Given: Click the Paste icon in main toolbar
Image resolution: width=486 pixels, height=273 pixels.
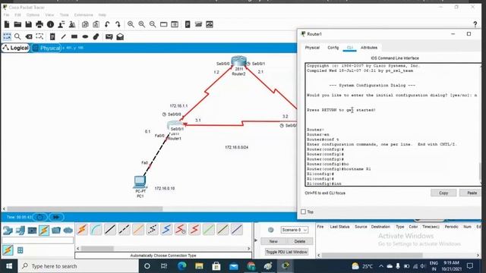Looking at the screenshot, I should pyautogui.click(x=96, y=24).
